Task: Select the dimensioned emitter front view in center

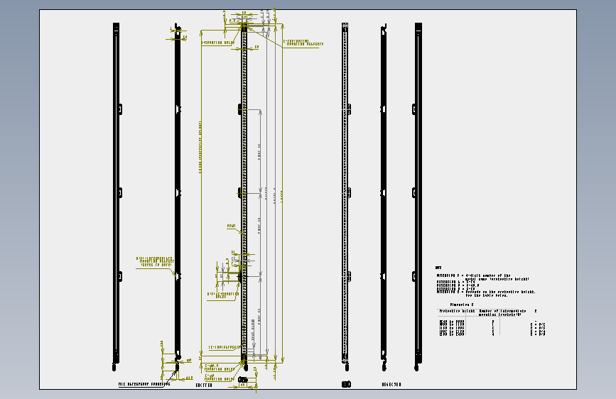Action: [x=244, y=197]
